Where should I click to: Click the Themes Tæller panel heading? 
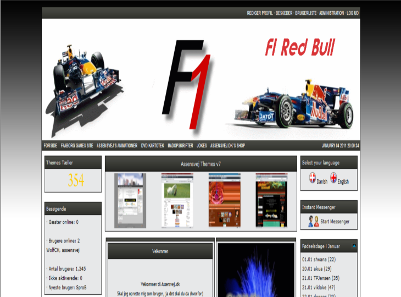click(59, 163)
